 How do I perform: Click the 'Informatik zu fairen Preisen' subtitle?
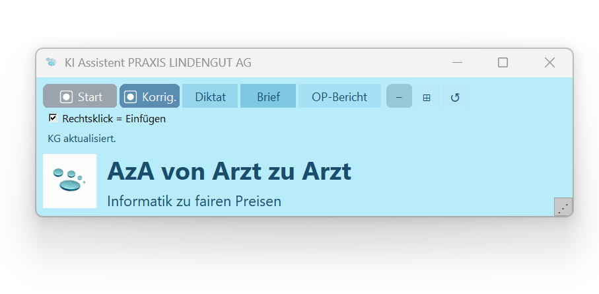[194, 201]
